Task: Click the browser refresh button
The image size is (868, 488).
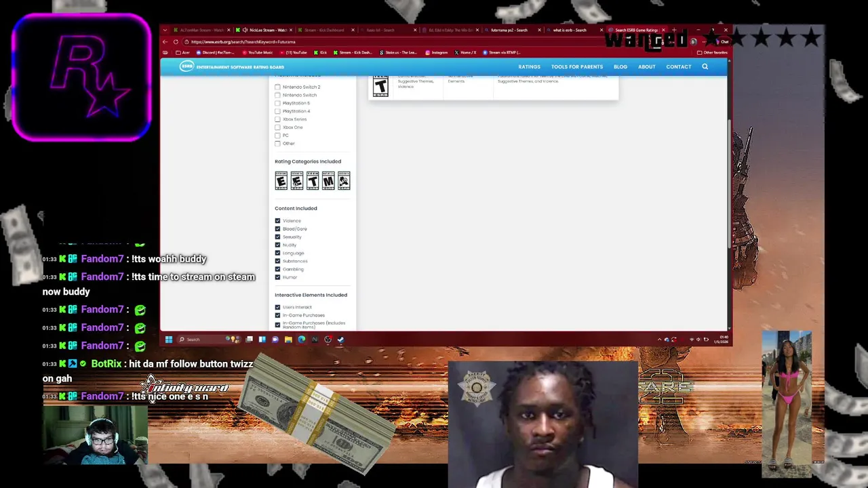Action: [175, 42]
